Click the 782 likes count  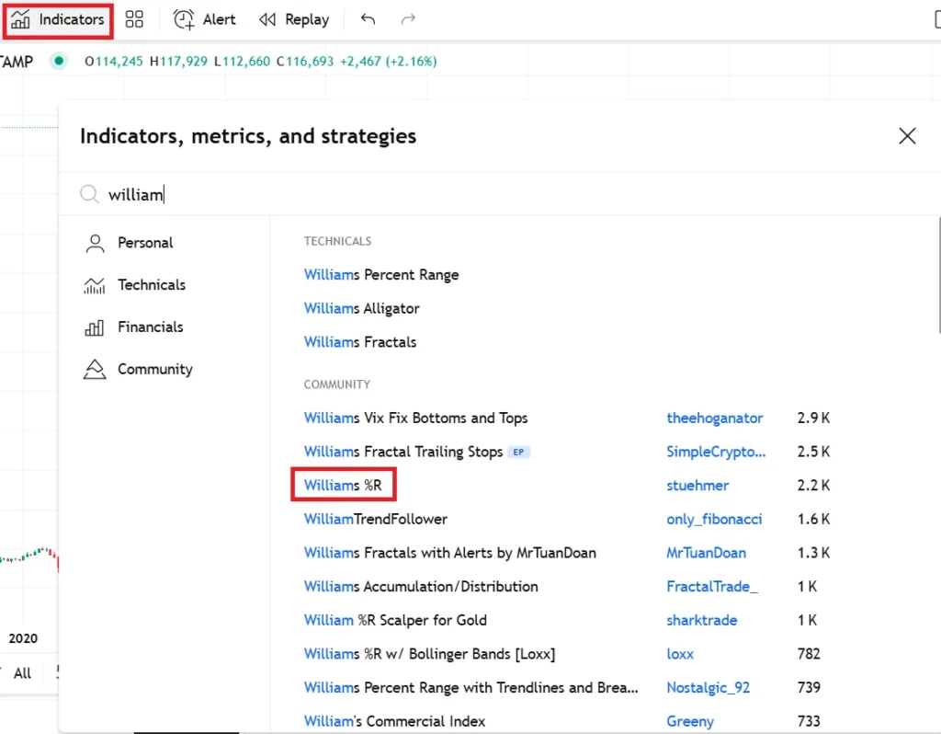point(809,653)
